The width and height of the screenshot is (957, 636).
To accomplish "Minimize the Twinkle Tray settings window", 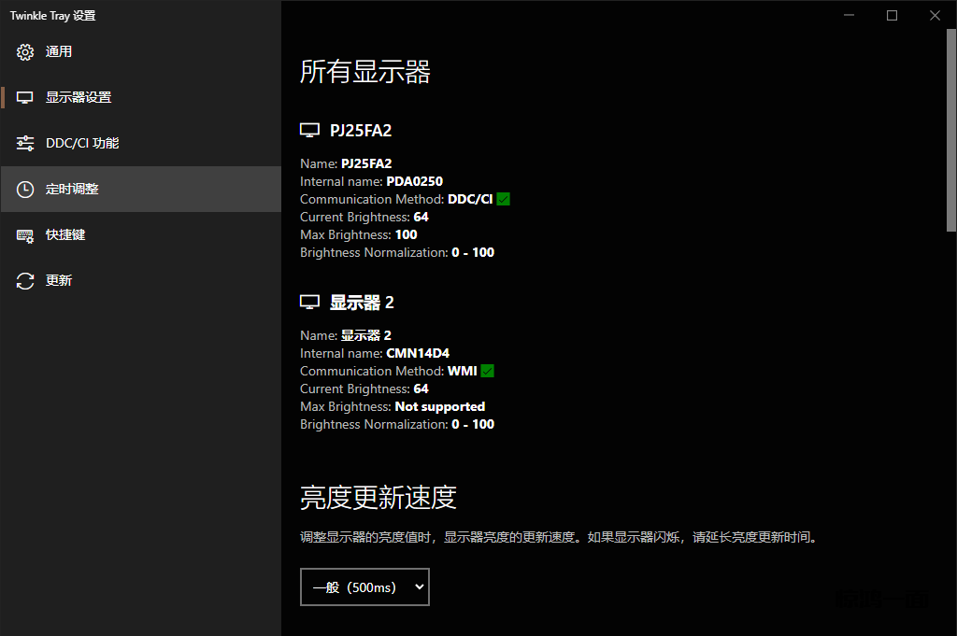I will click(849, 15).
